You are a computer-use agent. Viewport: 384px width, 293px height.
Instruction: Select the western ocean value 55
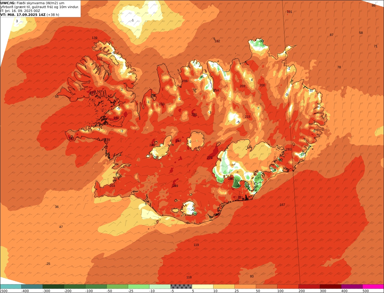coord(57,97)
